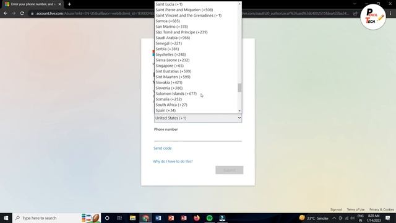Open 'Why do I have to do this?' link
Screen dimensions: 396x223
click(173, 161)
